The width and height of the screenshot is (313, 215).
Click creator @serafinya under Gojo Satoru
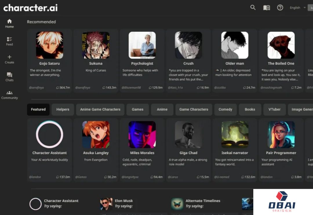36,88
